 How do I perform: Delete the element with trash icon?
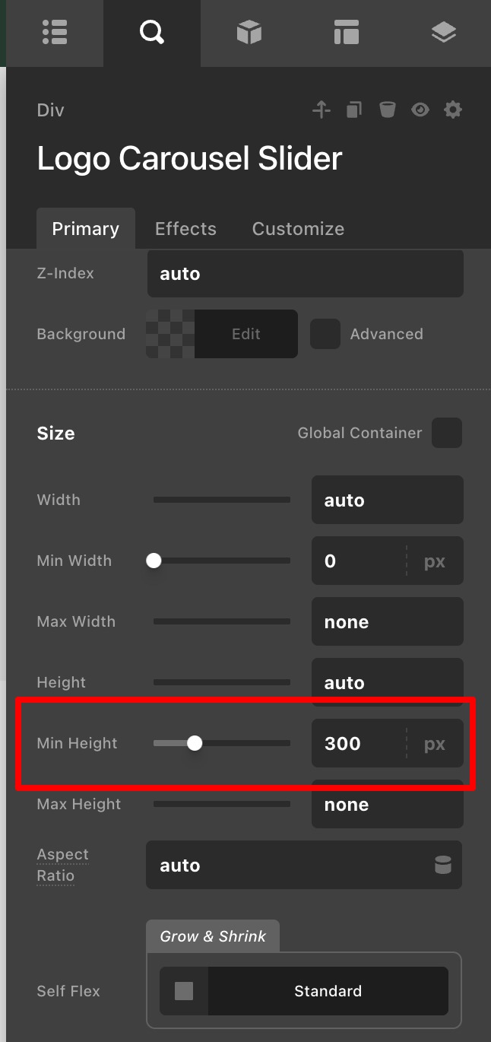tap(388, 110)
